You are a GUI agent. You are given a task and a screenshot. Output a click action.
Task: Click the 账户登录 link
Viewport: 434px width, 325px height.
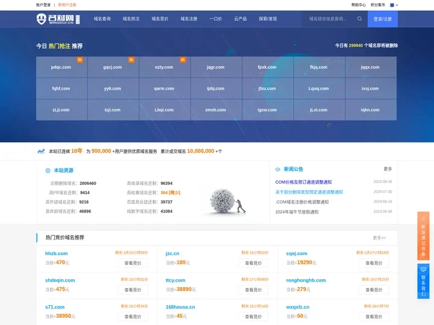click(x=43, y=5)
